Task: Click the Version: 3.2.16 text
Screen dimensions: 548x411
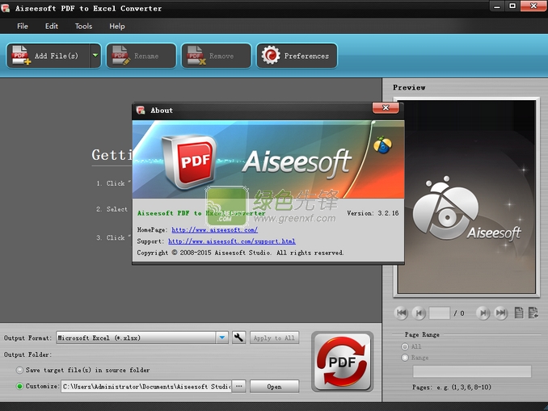Action: 373,213
